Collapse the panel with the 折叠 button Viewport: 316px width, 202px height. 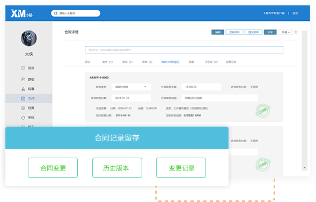pyautogui.click(x=285, y=32)
